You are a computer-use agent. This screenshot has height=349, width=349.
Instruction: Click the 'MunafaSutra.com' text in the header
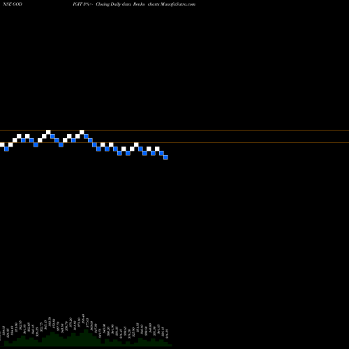click(x=178, y=4)
